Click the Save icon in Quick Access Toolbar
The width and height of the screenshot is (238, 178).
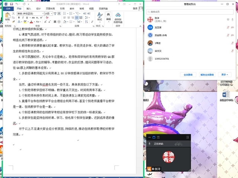pyautogui.click(x=12, y=4)
